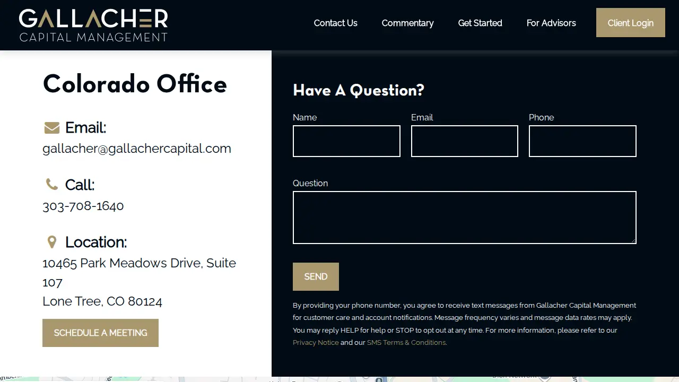Click the map pin icon beside Location
The height and width of the screenshot is (382, 679).
(51, 242)
